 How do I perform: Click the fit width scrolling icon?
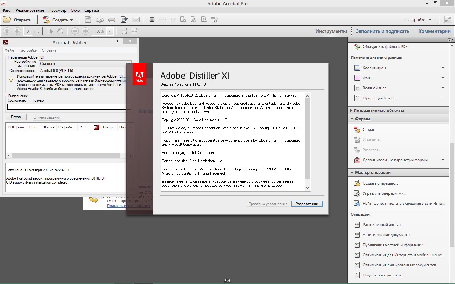[124, 31]
